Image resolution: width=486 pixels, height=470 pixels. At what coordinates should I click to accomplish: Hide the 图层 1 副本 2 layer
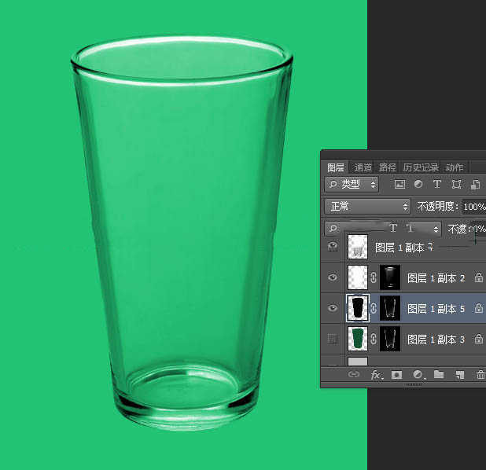(332, 278)
